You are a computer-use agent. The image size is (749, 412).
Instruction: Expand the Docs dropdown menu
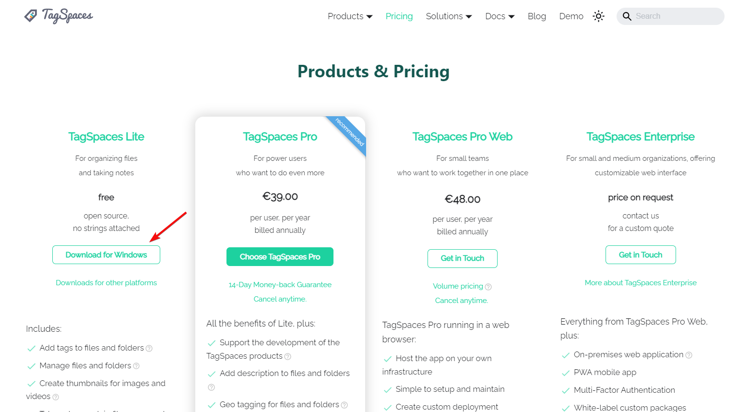499,16
